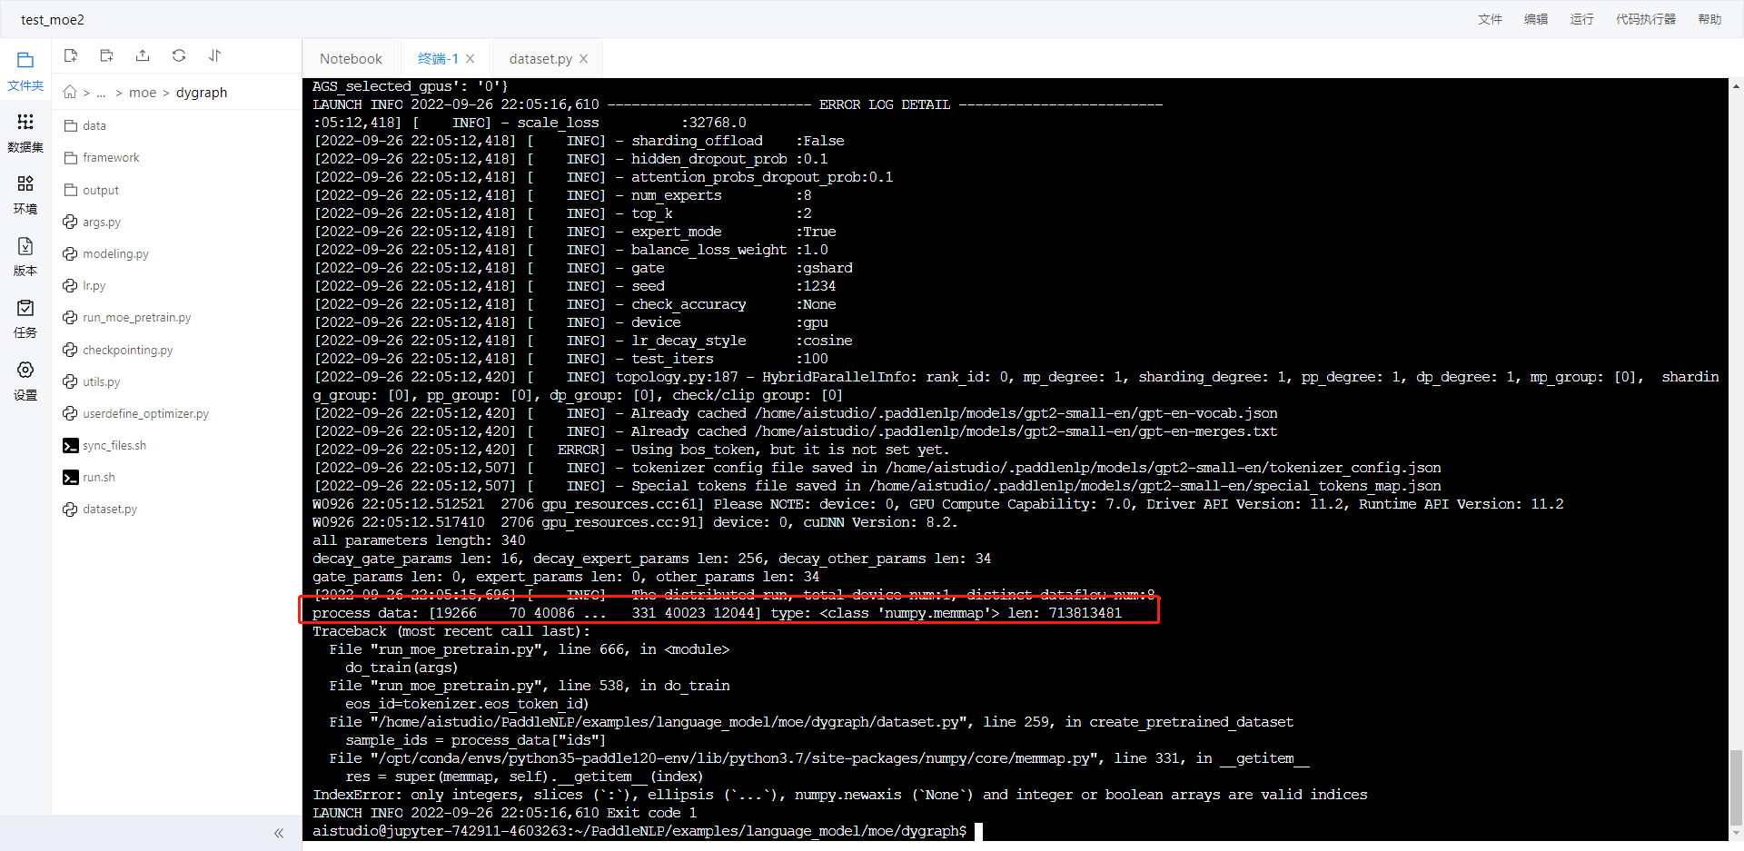
Task: Collapse the file explorer sidebar
Action: click(x=279, y=833)
